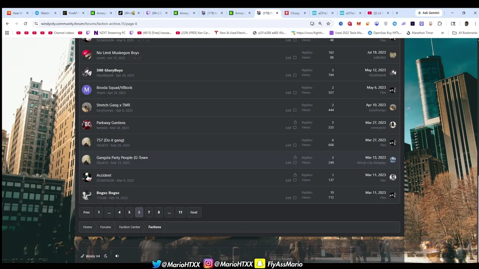Click the lock icon on Gangsta Party People thread

(x=295, y=157)
